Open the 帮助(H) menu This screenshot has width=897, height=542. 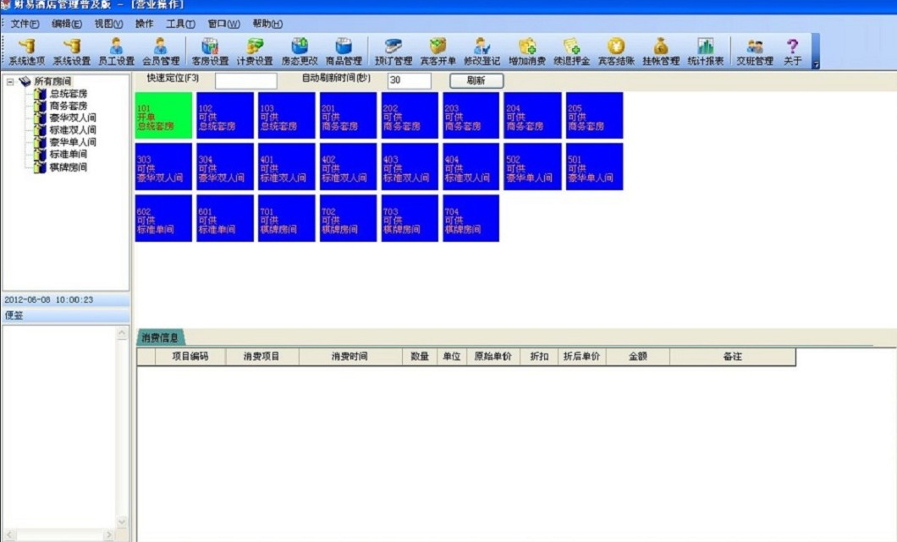(x=267, y=24)
